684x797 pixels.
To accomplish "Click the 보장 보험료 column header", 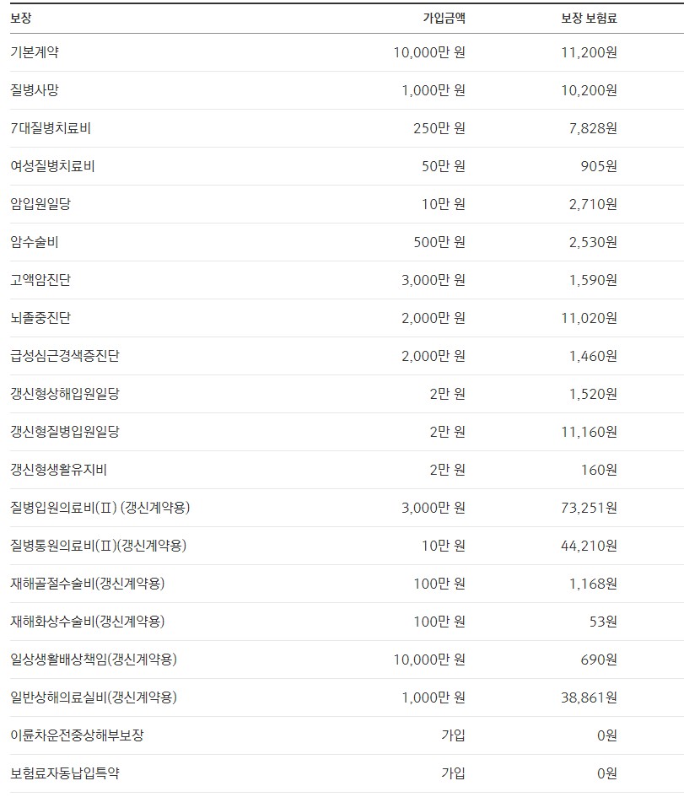I will coord(589,19).
